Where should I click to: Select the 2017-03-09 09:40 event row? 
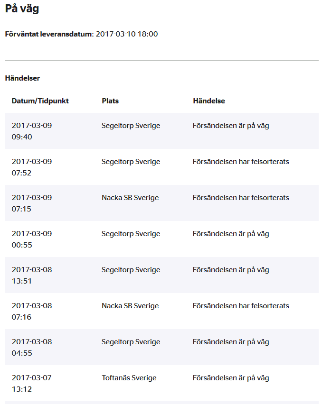[x=162, y=131]
